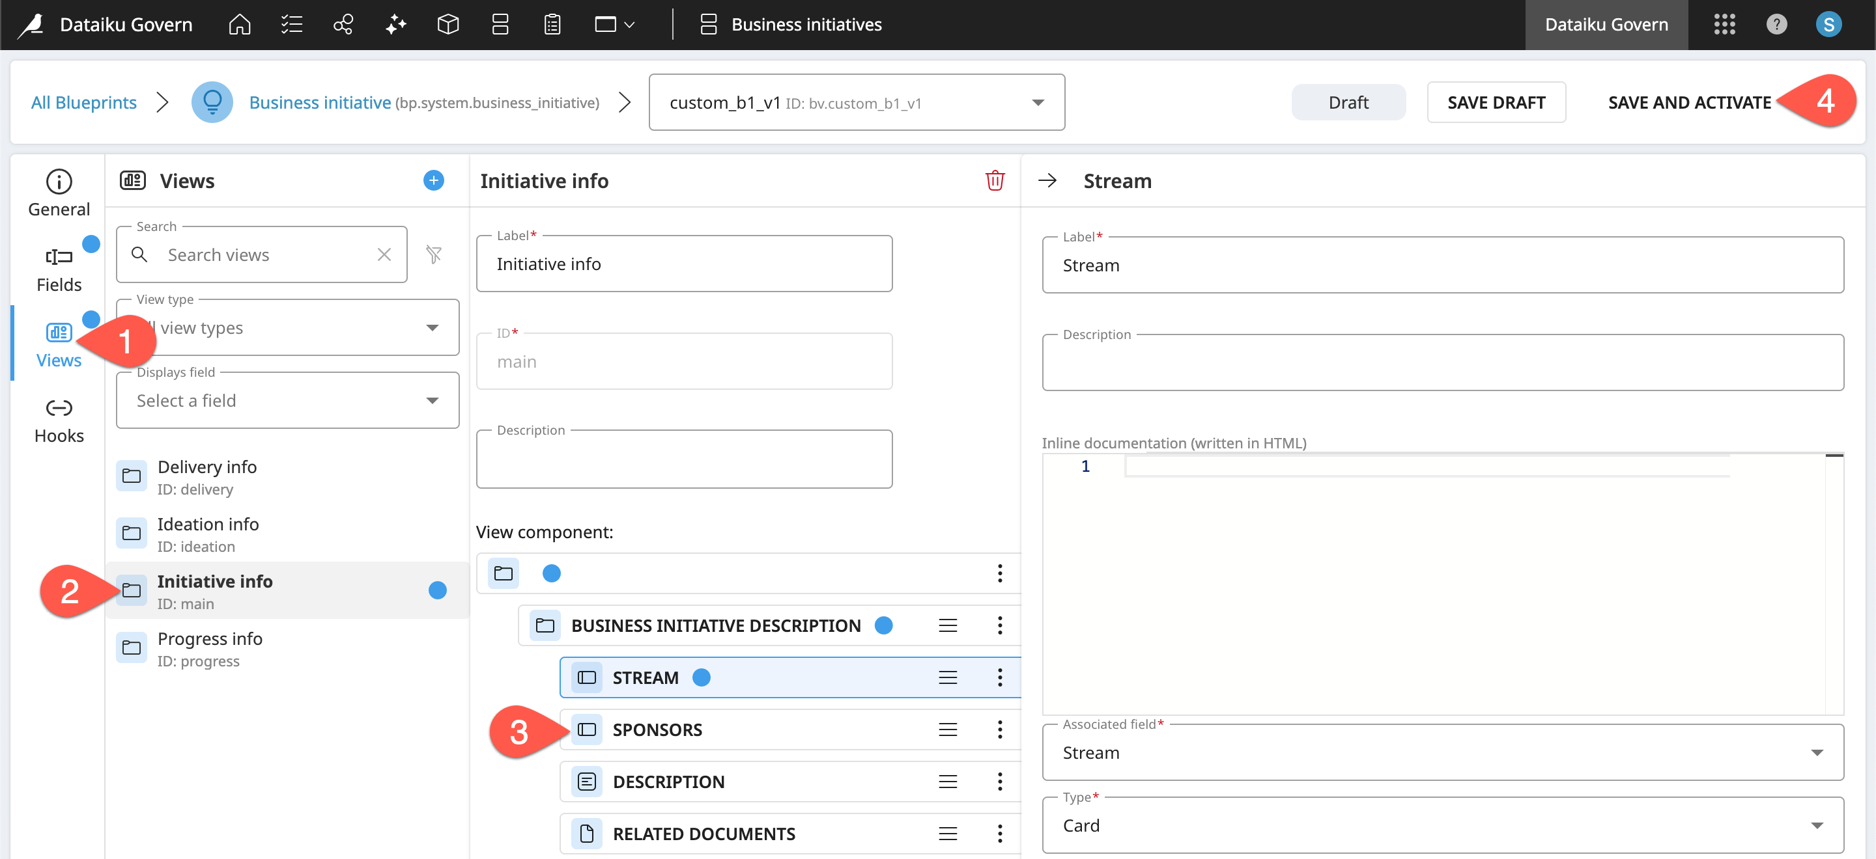
Task: Click the help question mark icon
Action: coord(1777,24)
